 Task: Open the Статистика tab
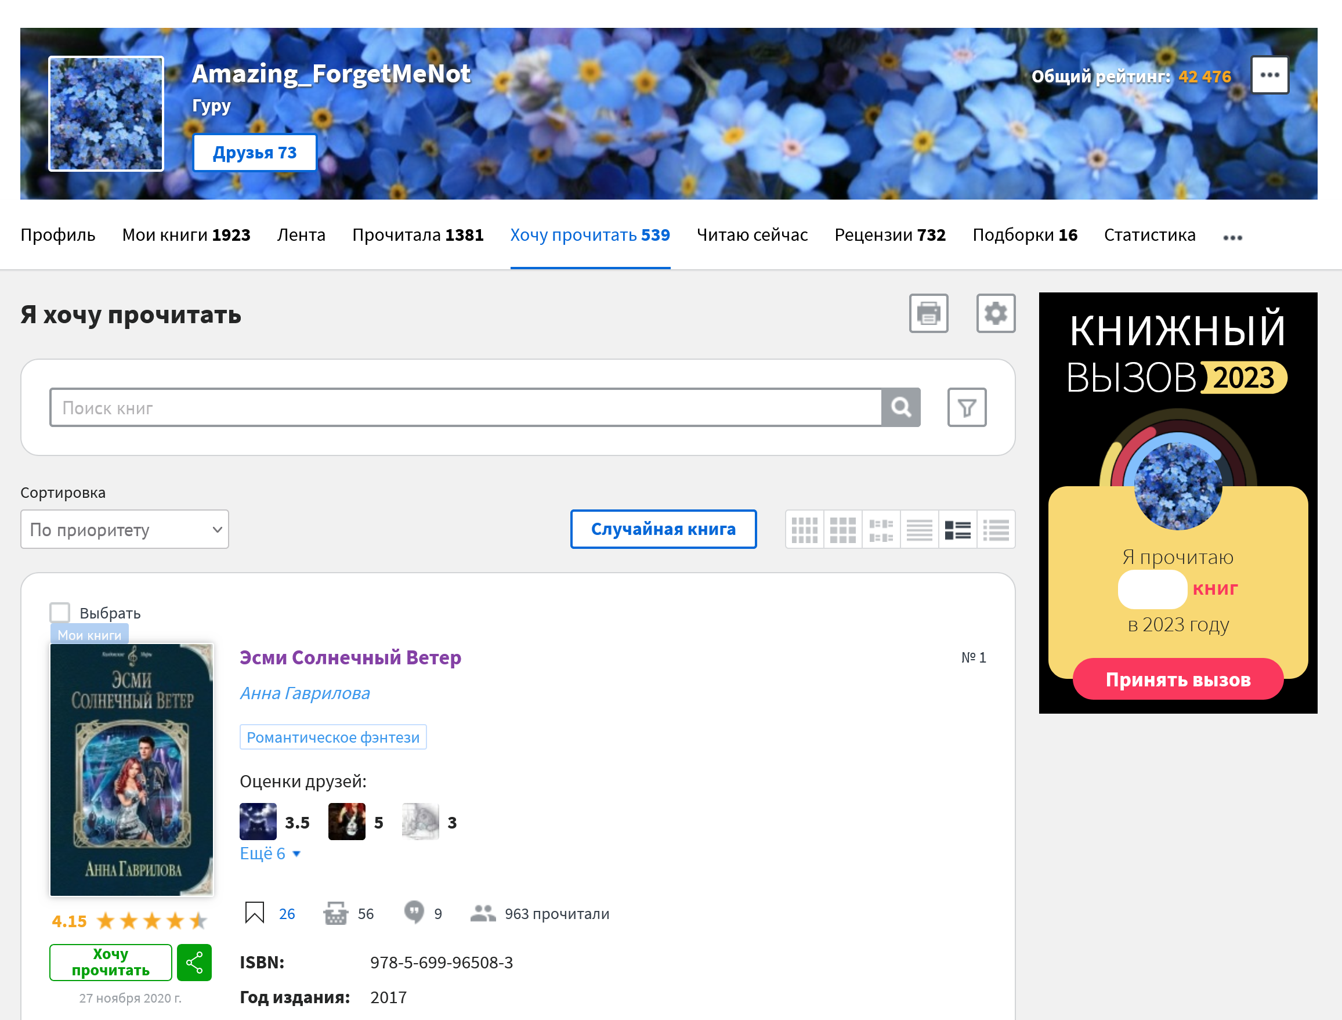(1149, 235)
